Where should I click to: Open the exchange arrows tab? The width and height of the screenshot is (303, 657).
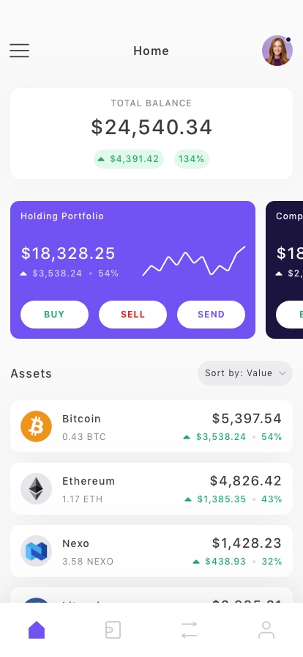pos(189,630)
